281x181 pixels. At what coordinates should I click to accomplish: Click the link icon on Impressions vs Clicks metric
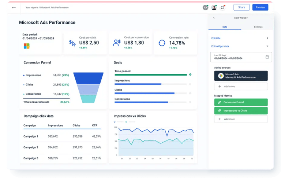(219, 111)
